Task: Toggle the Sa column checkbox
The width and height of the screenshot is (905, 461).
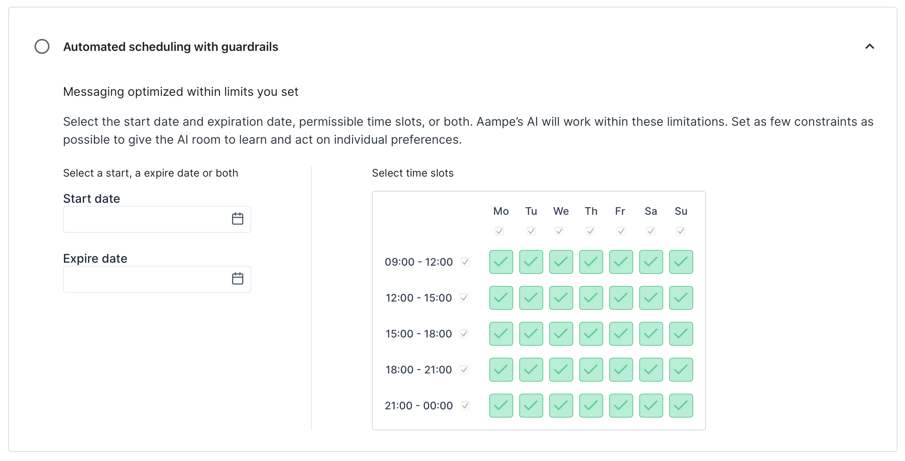Action: (x=651, y=231)
